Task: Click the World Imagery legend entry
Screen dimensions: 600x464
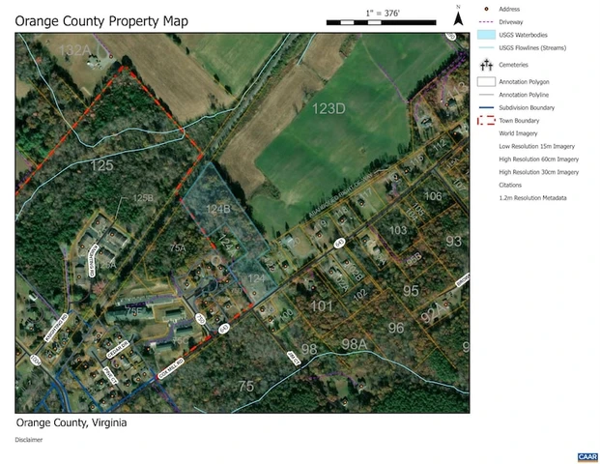Action: pos(518,133)
